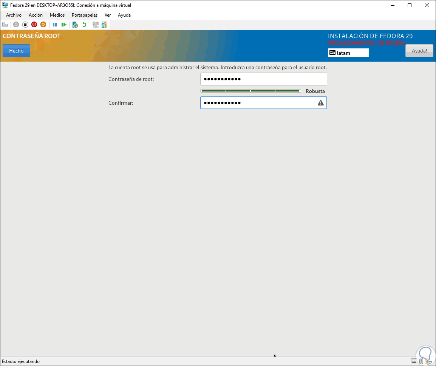Click the keyboard icon beside latam

pyautogui.click(x=332, y=53)
